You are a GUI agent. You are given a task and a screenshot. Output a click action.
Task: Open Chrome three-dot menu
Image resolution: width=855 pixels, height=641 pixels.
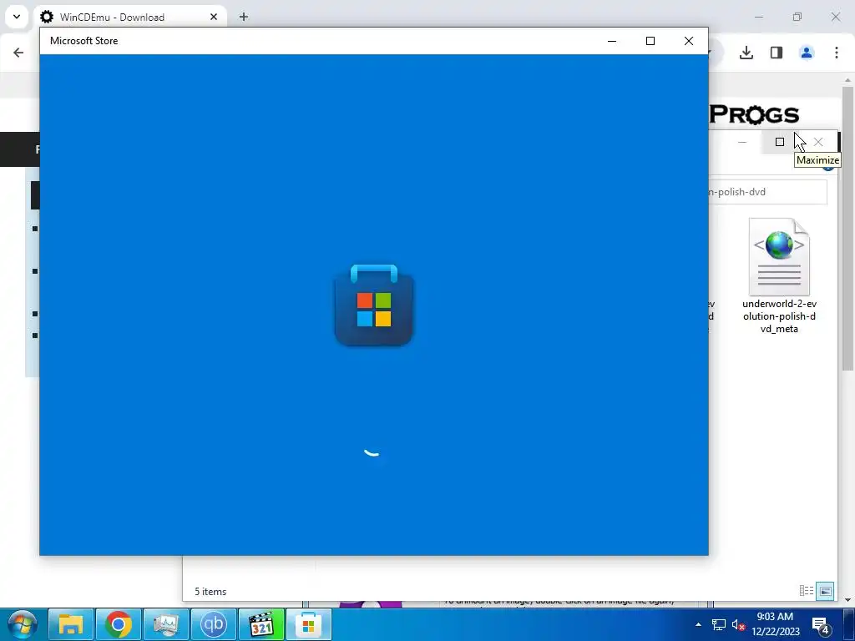point(836,53)
